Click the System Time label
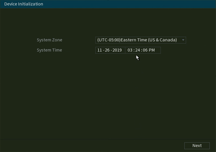This screenshot has height=152, width=216. [x=49, y=50]
